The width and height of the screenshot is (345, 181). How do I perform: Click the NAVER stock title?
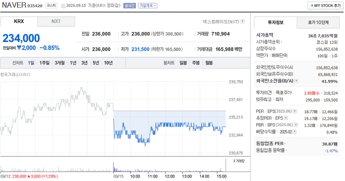14,5
